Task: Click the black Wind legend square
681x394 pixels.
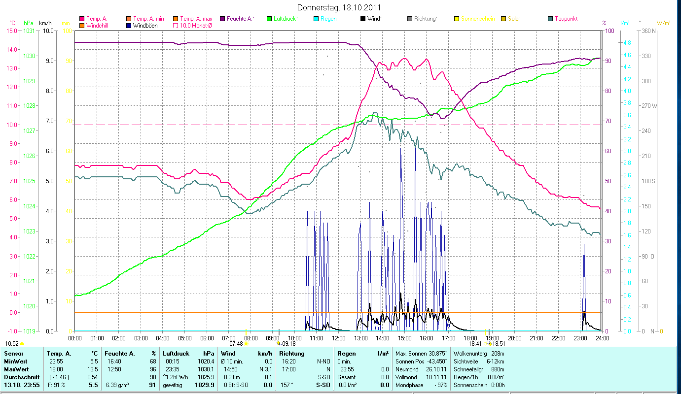Action: (x=362, y=19)
